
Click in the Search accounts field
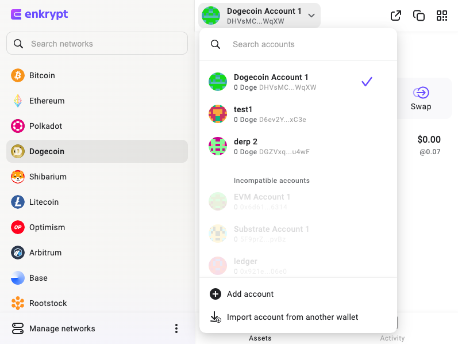pyautogui.click(x=298, y=44)
